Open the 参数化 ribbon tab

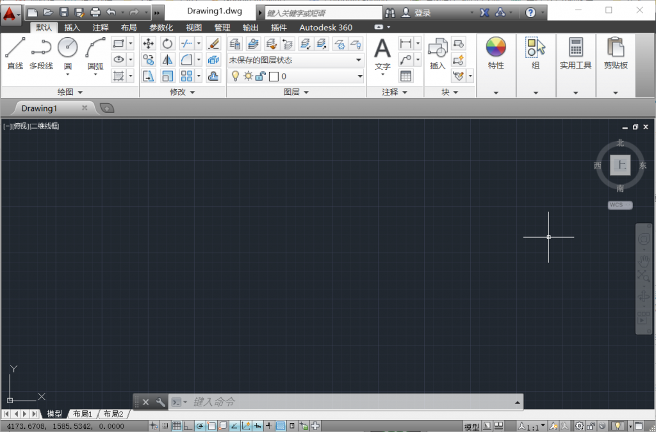click(161, 28)
